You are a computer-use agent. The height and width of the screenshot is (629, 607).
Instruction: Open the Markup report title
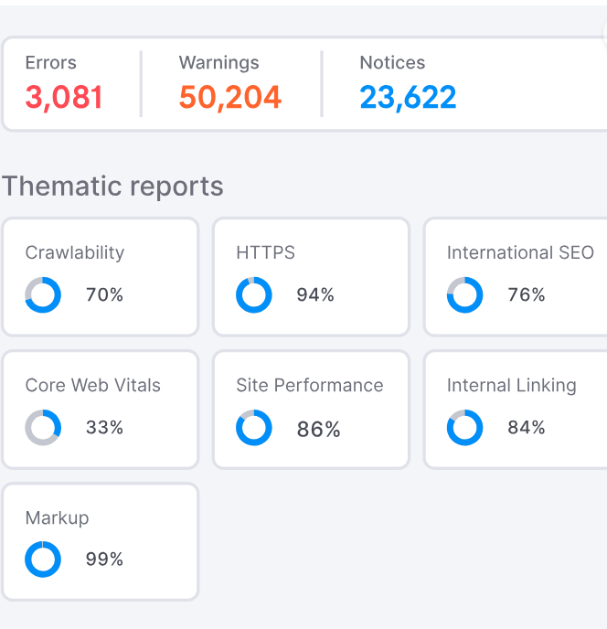58,518
